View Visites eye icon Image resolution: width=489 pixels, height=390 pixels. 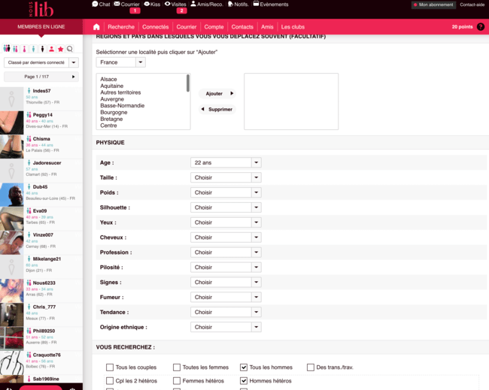click(168, 4)
